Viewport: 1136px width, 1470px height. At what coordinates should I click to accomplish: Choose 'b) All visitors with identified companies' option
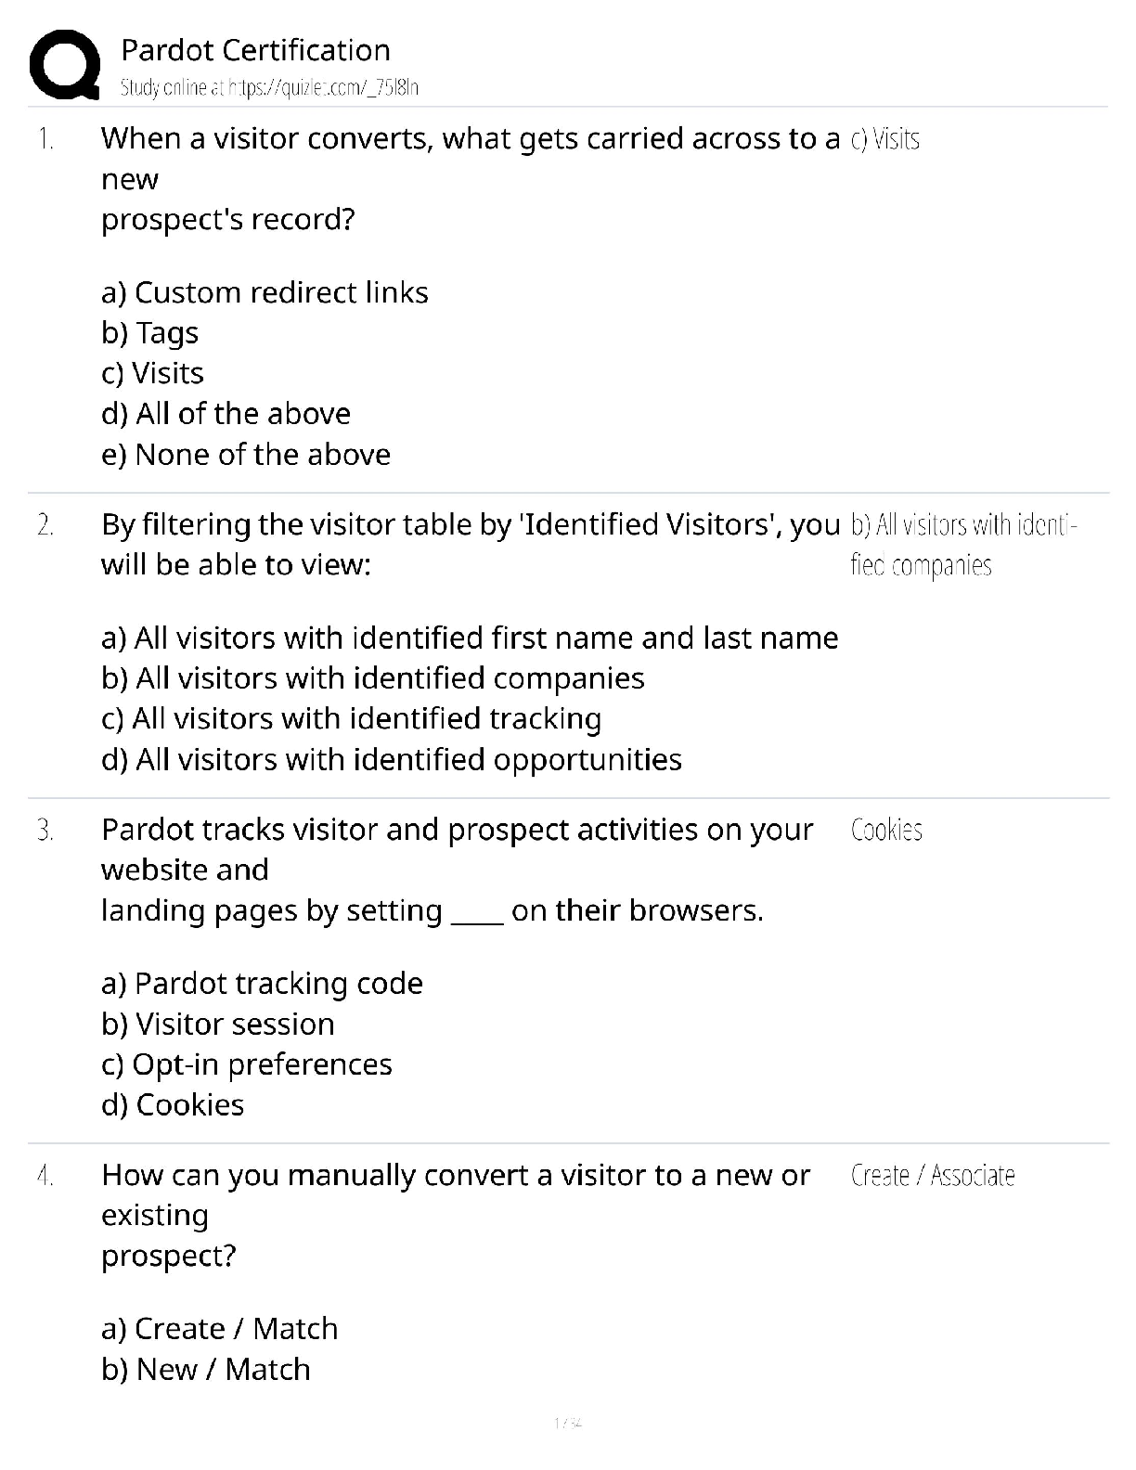coord(372,678)
